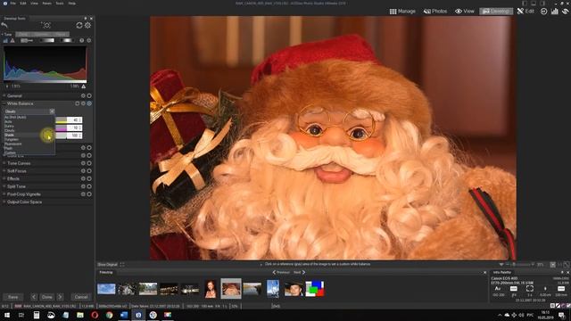Adjust the gray strength slider
Screen dimensions: 571x321
[62, 136]
